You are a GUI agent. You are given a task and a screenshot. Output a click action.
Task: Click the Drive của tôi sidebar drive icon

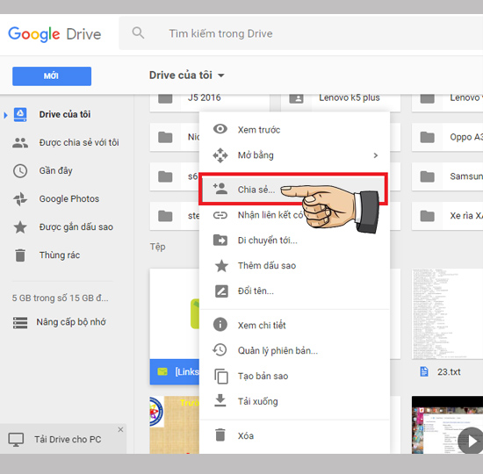click(20, 115)
